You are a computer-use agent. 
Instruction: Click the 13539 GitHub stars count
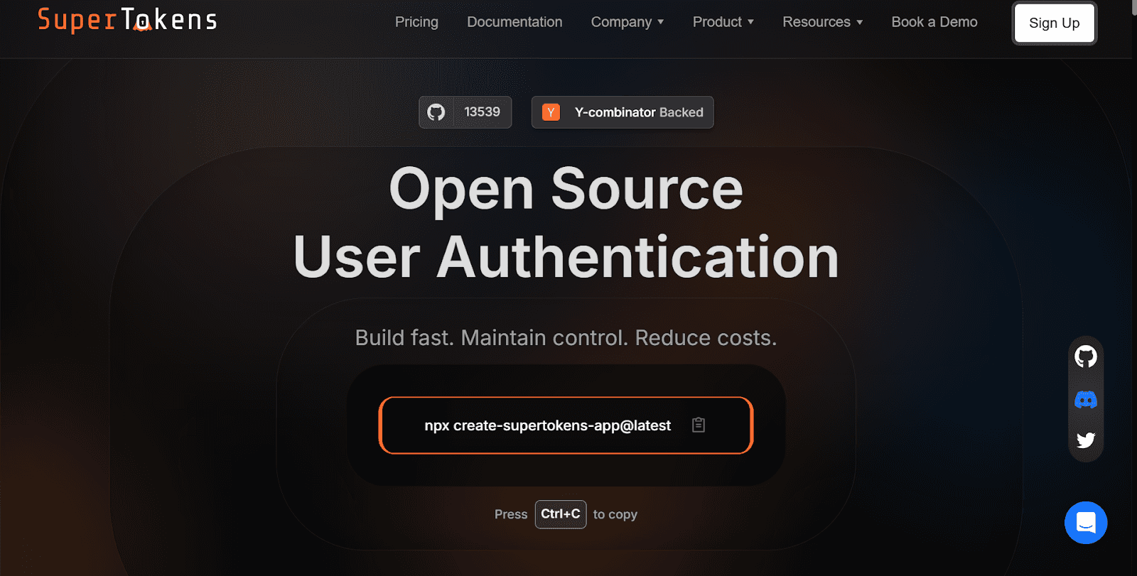click(482, 112)
